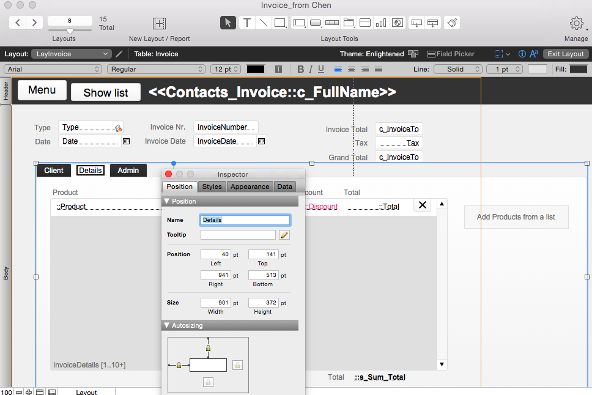Select the Web Viewer tool

pyautogui.click(x=398, y=23)
